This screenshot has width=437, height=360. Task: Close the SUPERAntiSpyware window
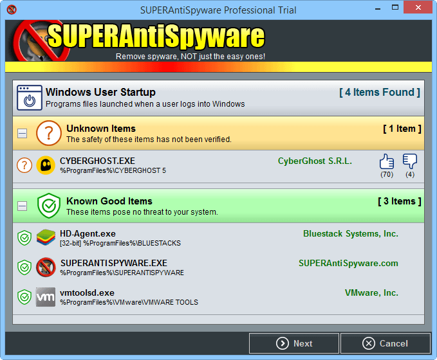[x=418, y=8]
